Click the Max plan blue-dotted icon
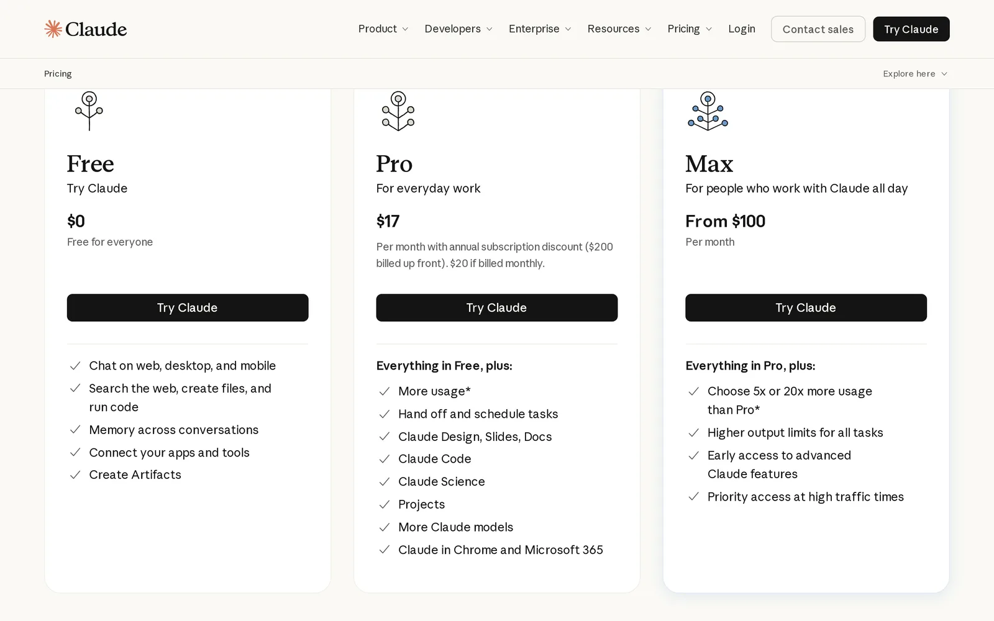Viewport: 994px width, 621px height. [x=708, y=111]
